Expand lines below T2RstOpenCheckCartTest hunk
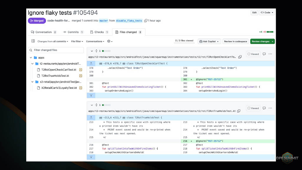302x170 pixels. click(x=91, y=95)
